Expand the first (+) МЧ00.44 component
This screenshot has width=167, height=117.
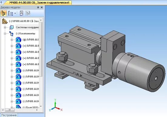coord(12,46)
